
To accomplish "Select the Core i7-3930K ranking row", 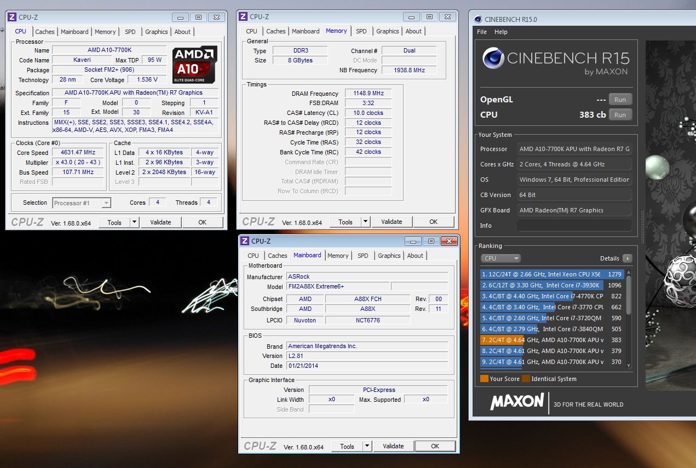I will click(x=552, y=285).
